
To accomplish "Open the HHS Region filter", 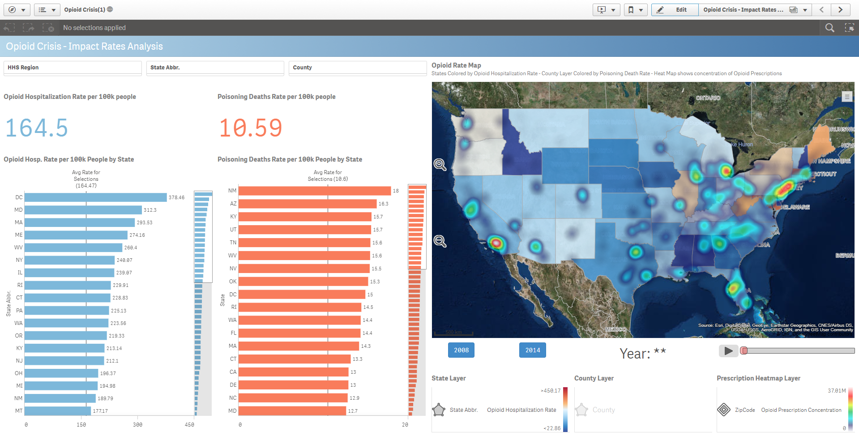I will 73,68.
